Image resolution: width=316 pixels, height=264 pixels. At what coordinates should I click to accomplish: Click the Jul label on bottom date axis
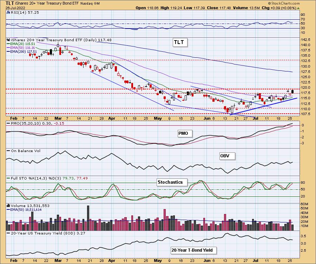(x=256, y=260)
